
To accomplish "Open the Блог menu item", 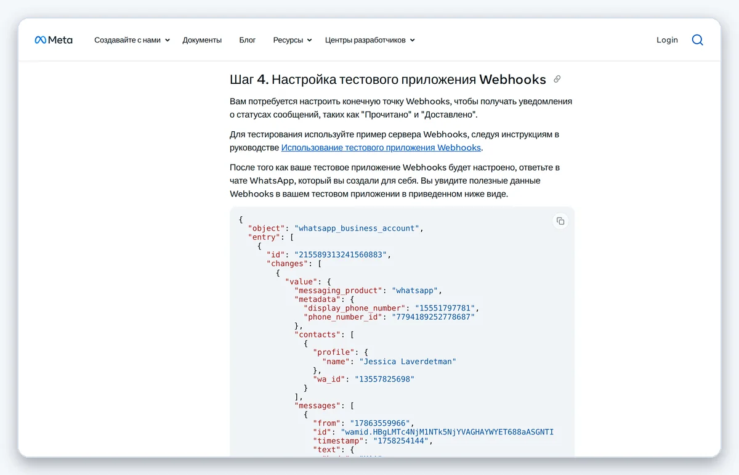I will pyautogui.click(x=248, y=40).
